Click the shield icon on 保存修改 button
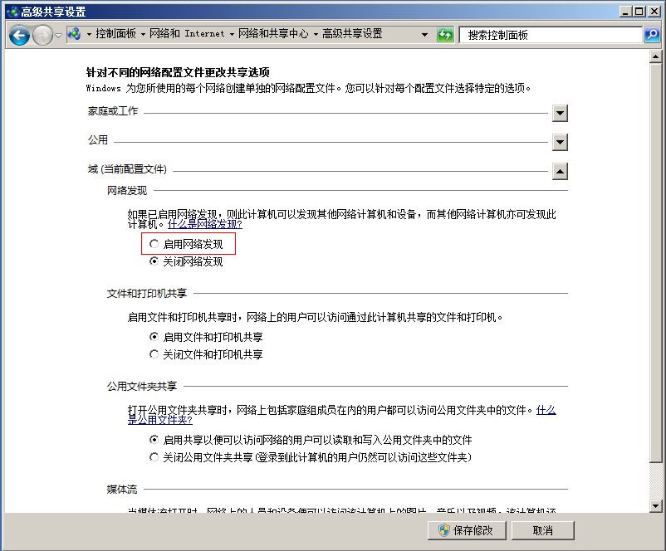 coord(443,530)
